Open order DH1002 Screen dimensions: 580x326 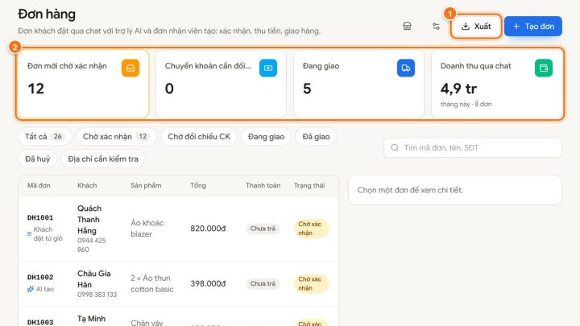click(x=40, y=277)
